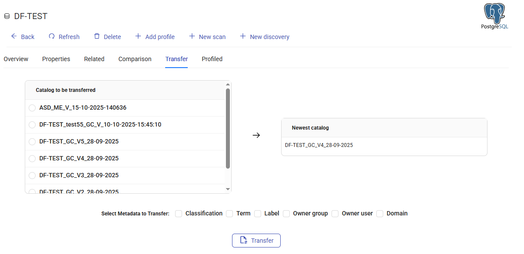Click the PostgreSQL elephant logo
The image size is (524, 254).
pos(494,14)
